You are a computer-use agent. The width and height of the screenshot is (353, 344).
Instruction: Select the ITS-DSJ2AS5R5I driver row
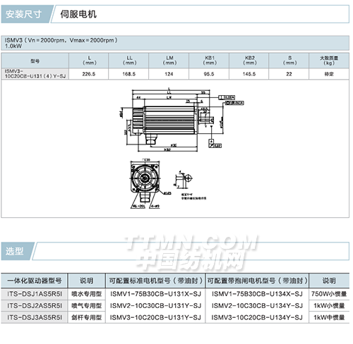[175, 306]
